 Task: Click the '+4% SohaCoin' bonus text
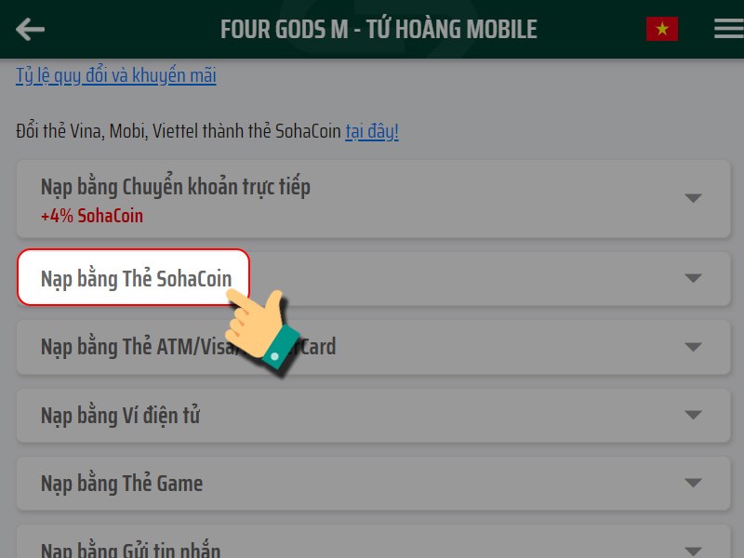(x=92, y=216)
